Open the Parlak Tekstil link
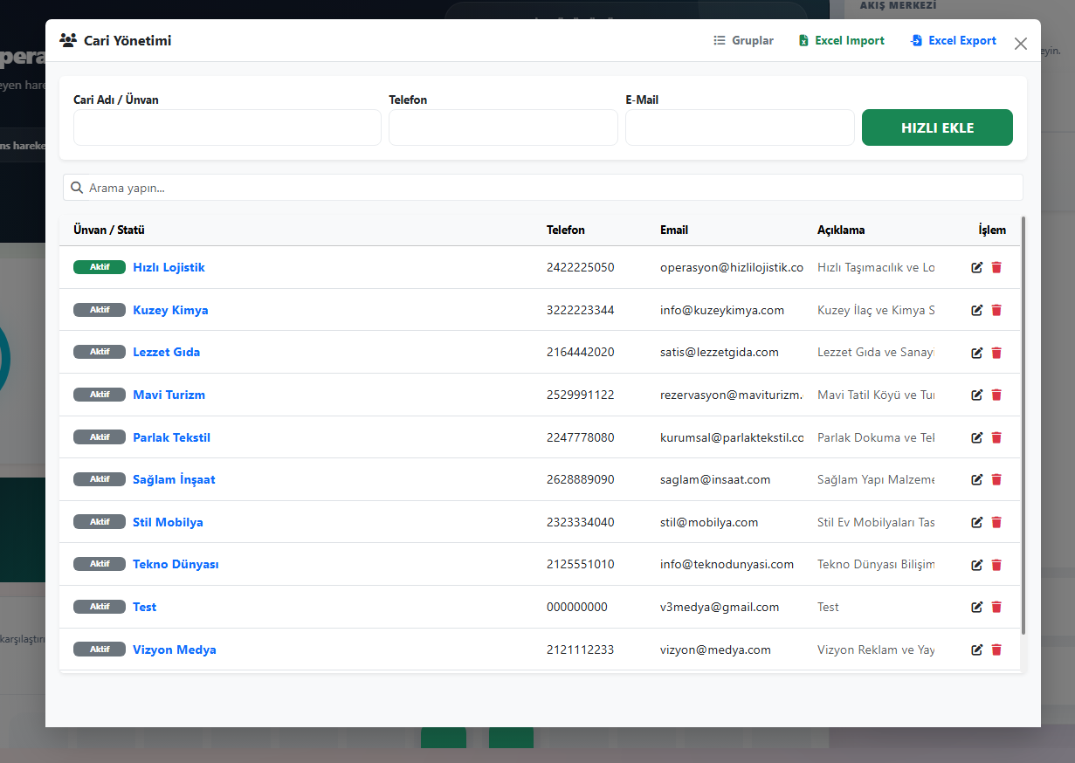Screen dimensions: 1075x763 tap(171, 437)
